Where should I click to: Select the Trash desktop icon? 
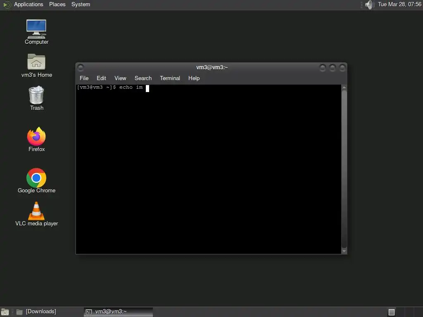click(36, 98)
